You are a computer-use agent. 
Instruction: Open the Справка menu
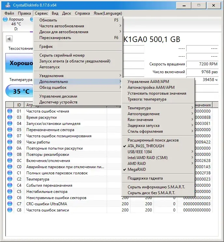coord(82,13)
